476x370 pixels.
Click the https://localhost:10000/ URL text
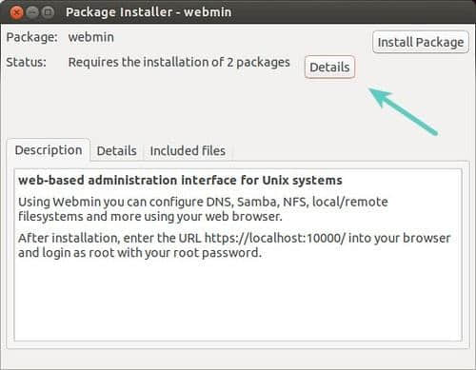coord(275,238)
